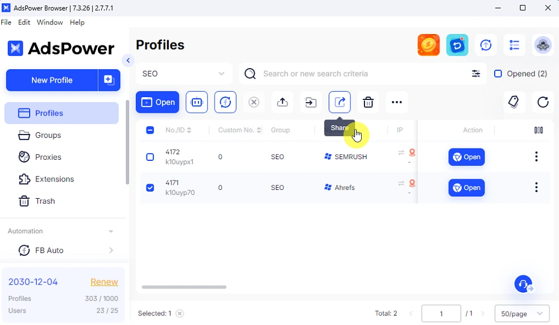
Task: Check the box for profile 4172
Action: tap(150, 157)
